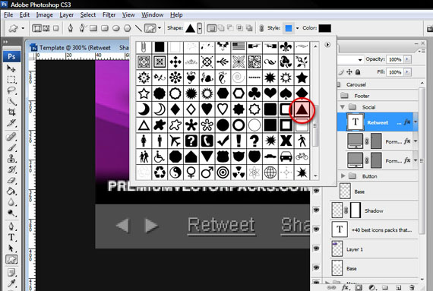This screenshot has height=291, width=433.
Task: Open the Layer menu
Action: [x=67, y=15]
